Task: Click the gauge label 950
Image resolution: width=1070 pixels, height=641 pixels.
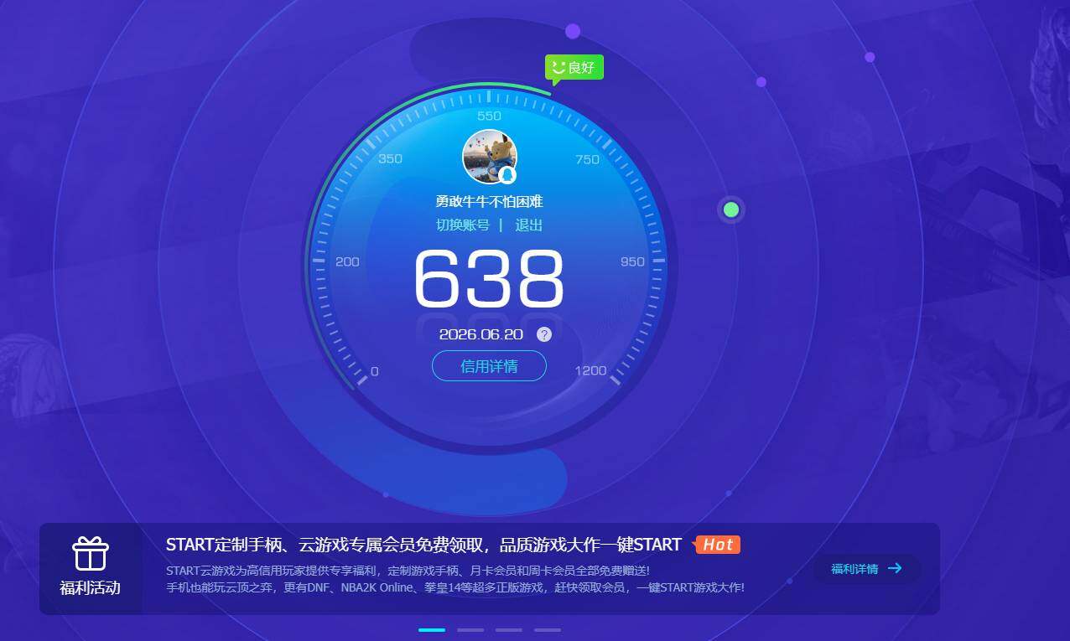Action: click(x=633, y=261)
